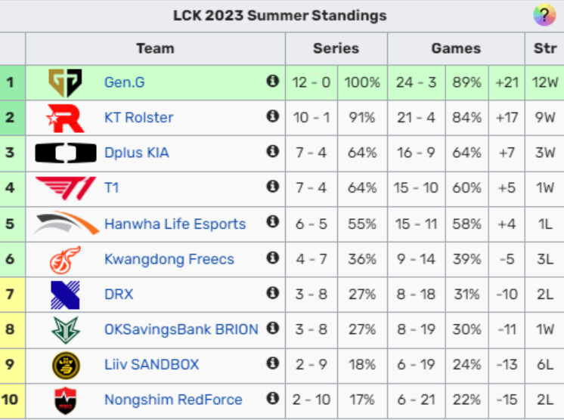Click the Kwangdong Freecs flame logo

click(65, 260)
